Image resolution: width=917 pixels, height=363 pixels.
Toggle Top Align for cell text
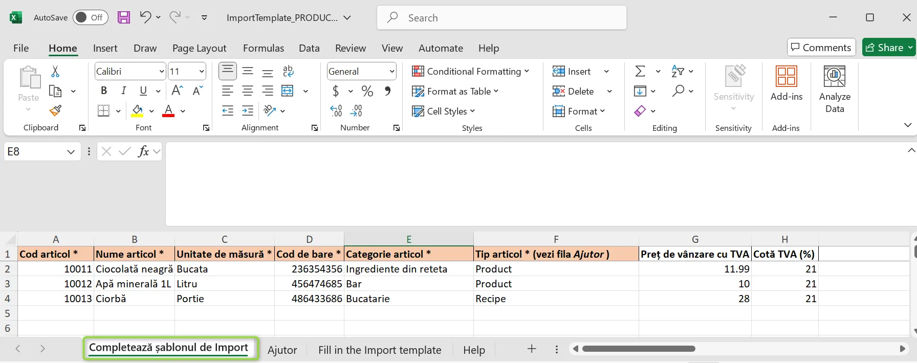(228, 72)
